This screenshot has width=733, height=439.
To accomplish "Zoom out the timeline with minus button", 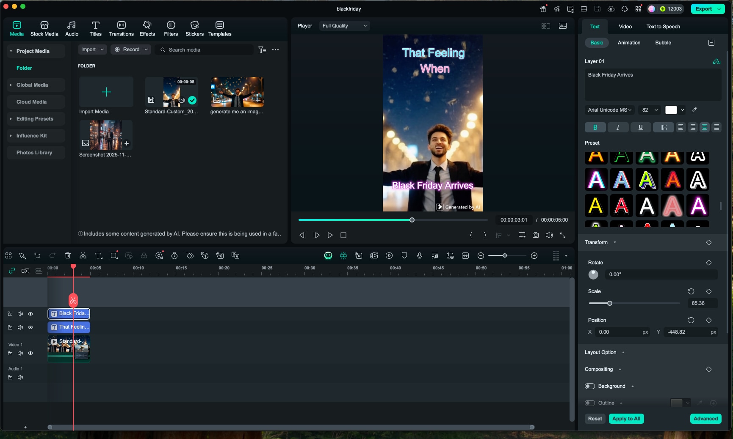I will [481, 255].
